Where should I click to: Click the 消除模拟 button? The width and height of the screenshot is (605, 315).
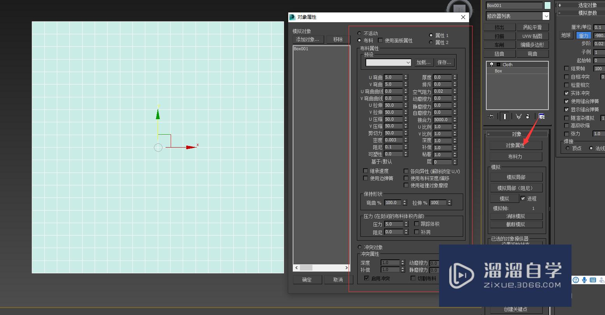(x=516, y=216)
